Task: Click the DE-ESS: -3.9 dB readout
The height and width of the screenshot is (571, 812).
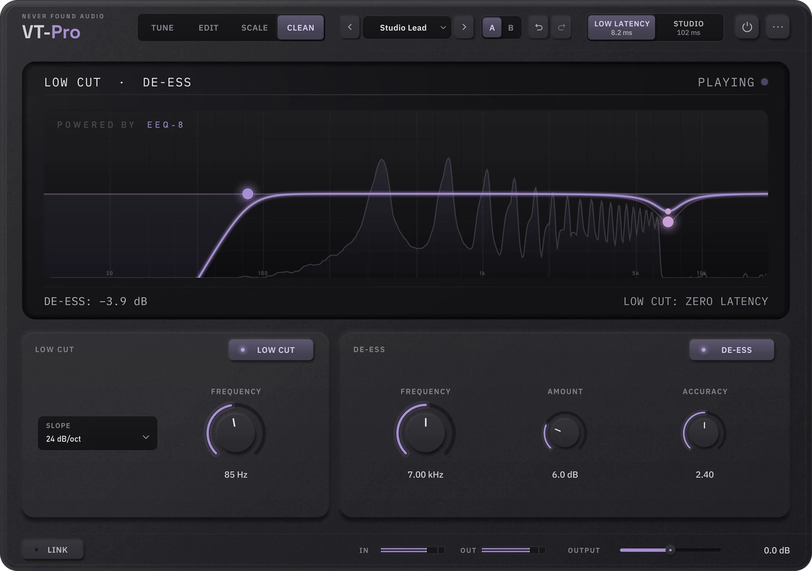Action: coord(95,301)
